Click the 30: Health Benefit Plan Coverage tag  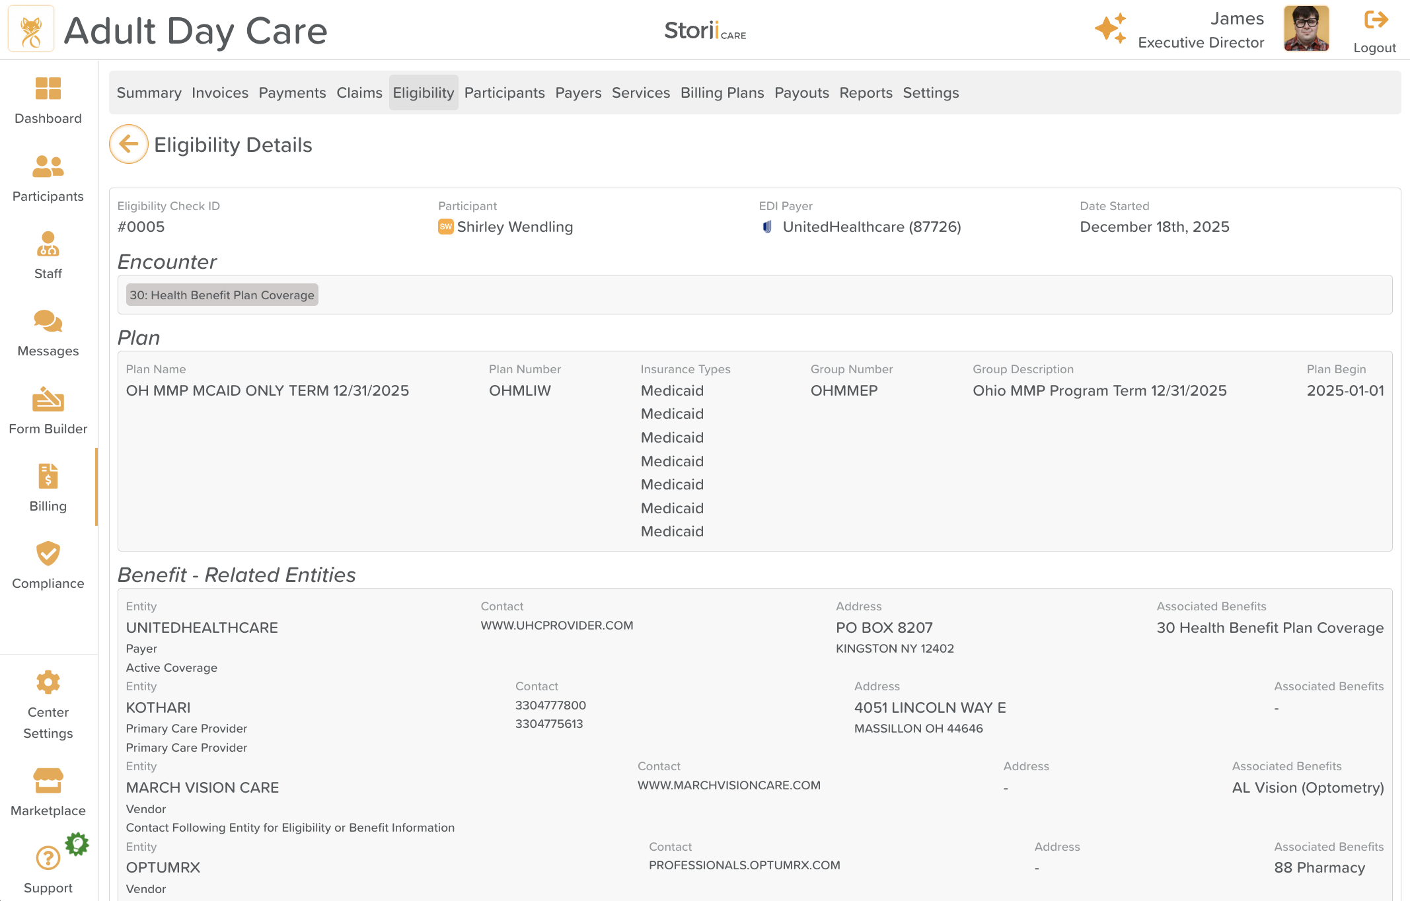[x=221, y=295]
